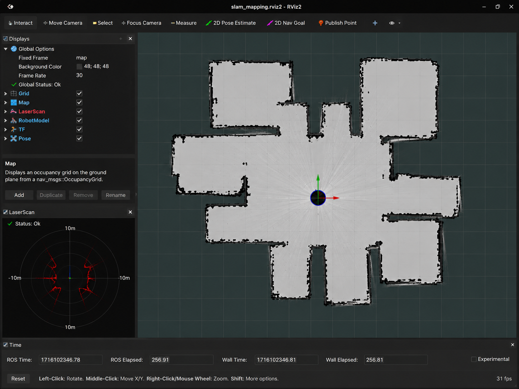This screenshot has height=389, width=519.
Task: Click the Reset time button
Action: click(18, 379)
